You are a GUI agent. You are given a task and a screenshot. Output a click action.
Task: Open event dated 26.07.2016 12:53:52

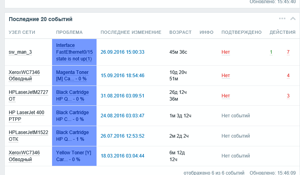122,136
